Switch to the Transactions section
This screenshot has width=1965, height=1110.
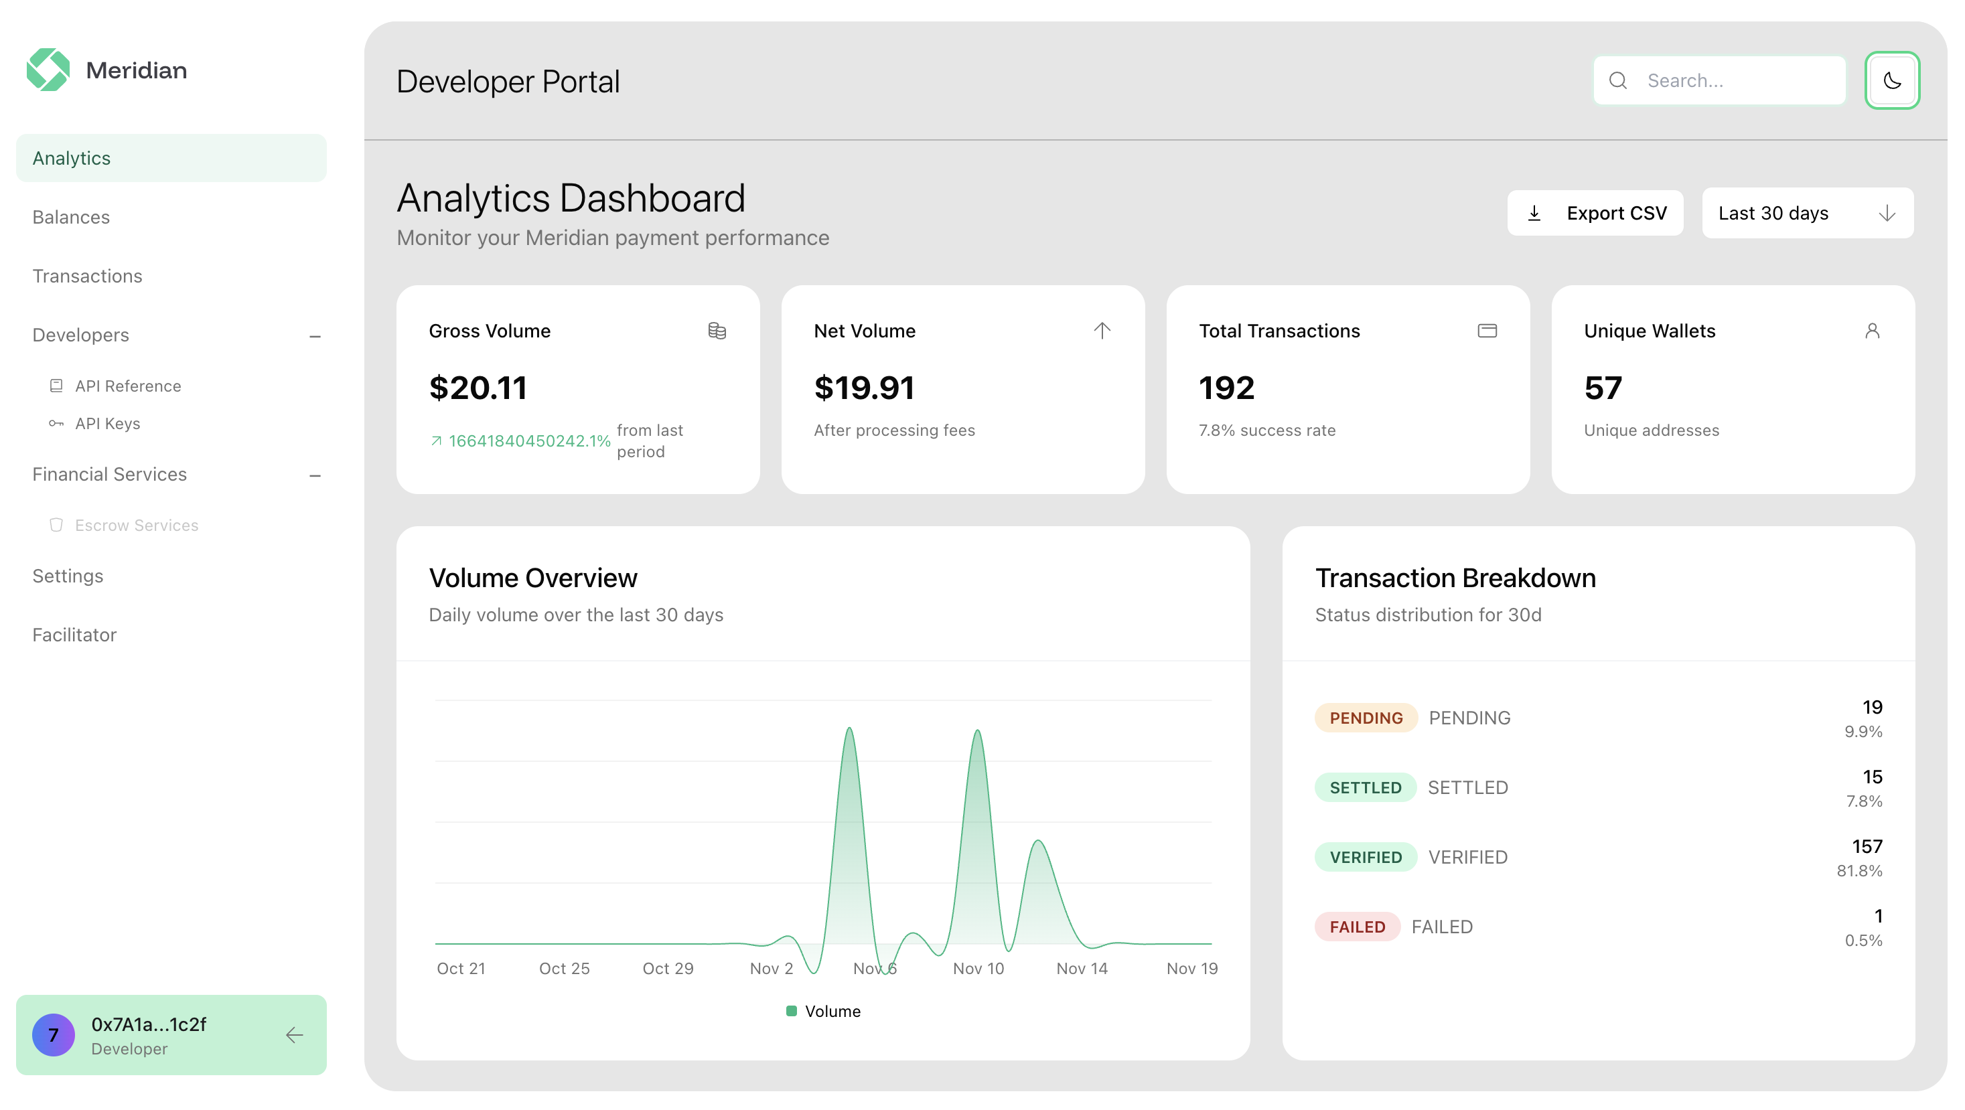tap(87, 276)
